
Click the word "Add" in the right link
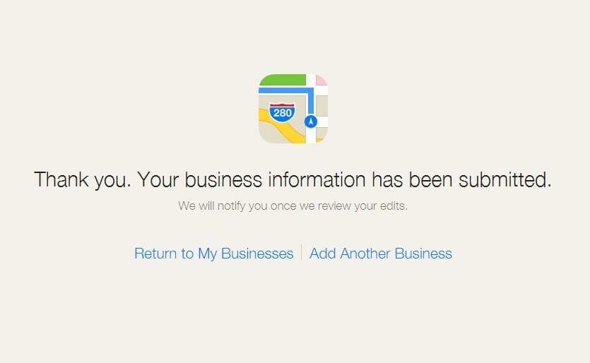322,254
